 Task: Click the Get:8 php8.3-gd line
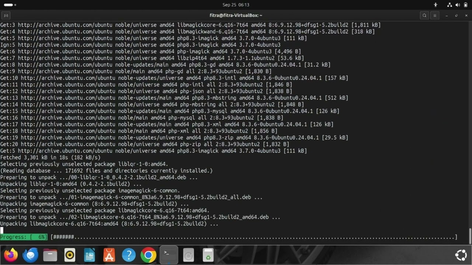[x=165, y=65]
